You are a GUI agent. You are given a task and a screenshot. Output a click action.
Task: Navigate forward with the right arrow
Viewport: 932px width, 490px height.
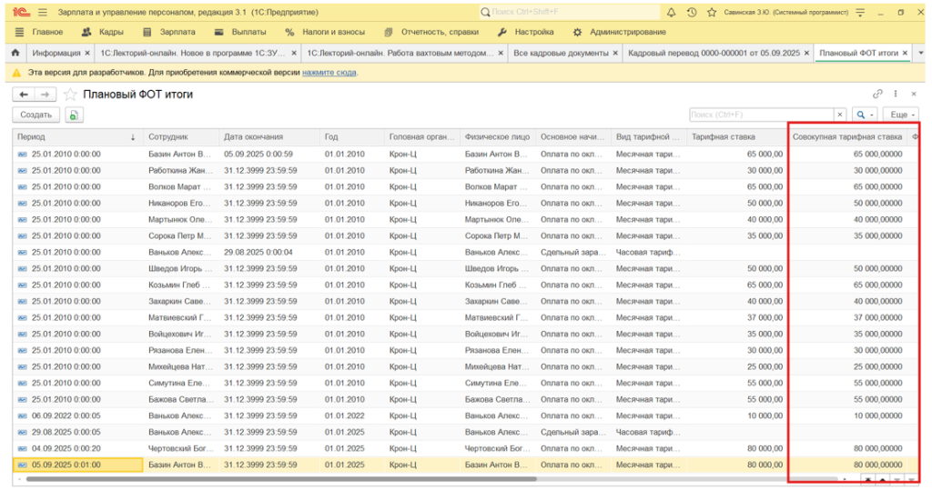click(x=46, y=95)
